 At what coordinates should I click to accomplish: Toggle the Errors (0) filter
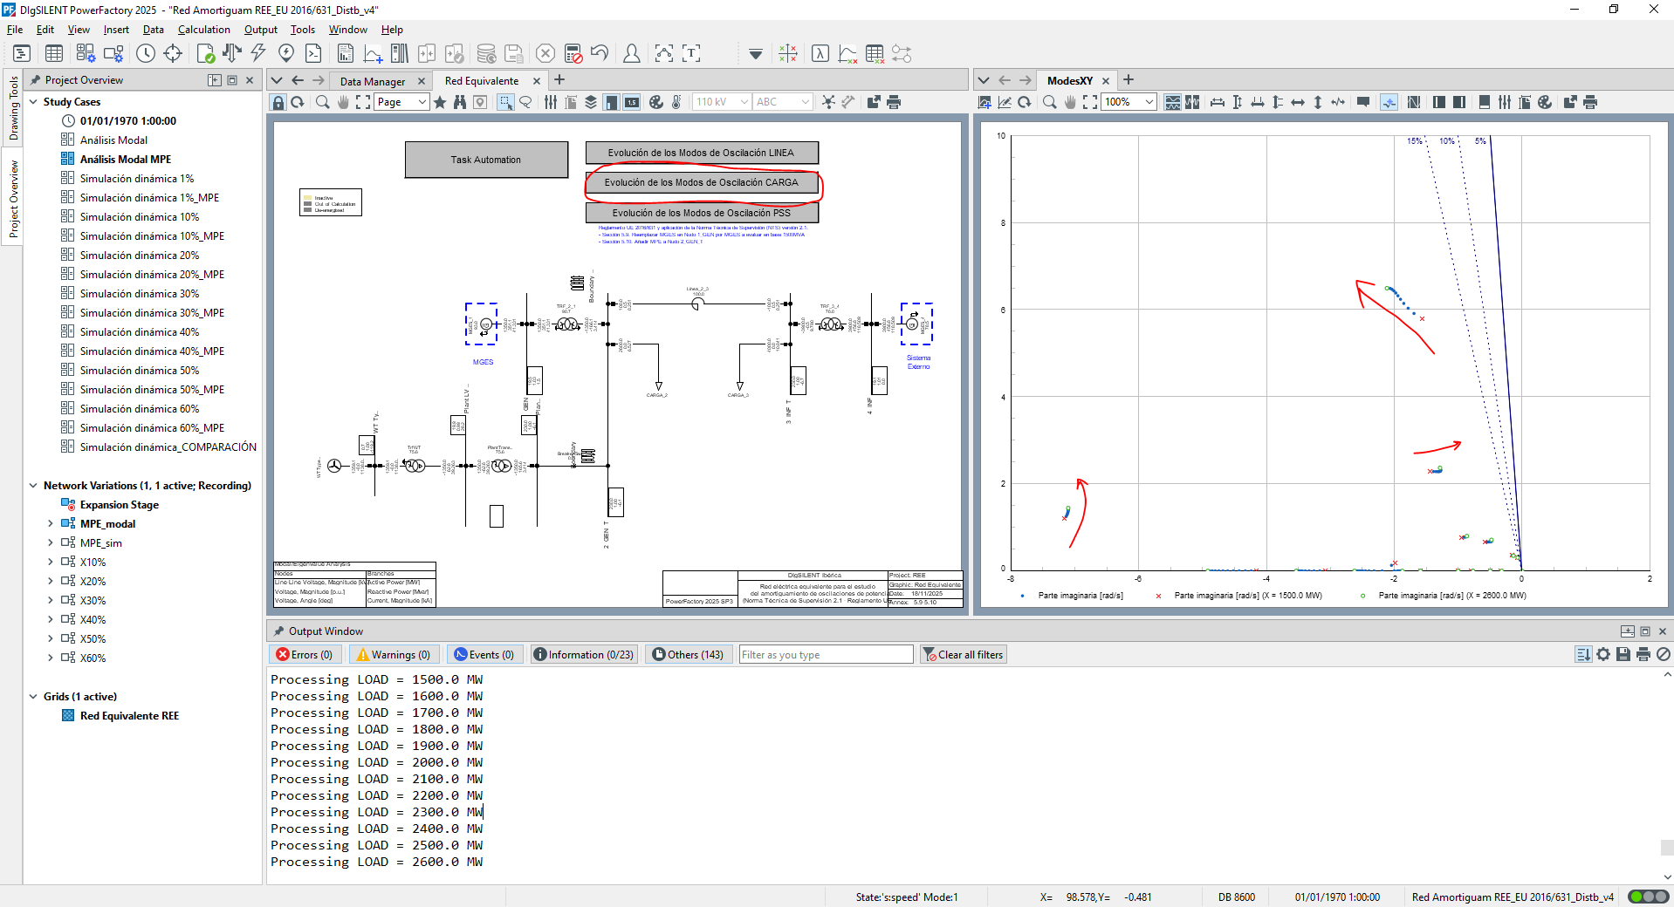click(x=305, y=654)
